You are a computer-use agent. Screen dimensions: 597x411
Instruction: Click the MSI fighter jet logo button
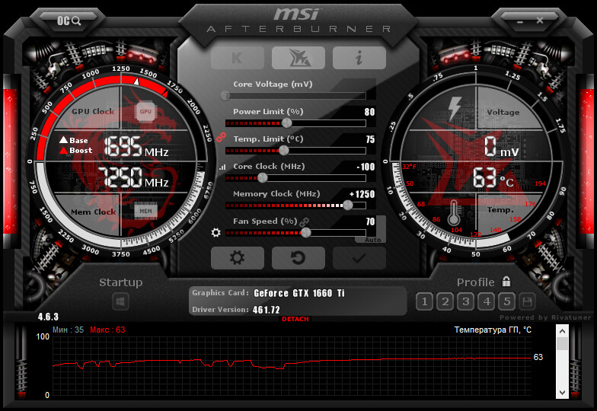[298, 58]
